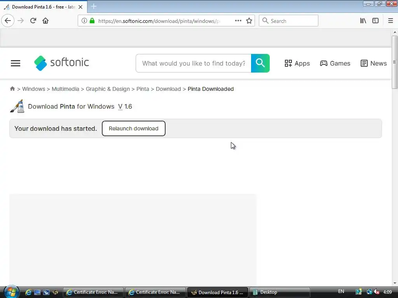The width and height of the screenshot is (398, 298).
Task: Open Graphic & Design breadcrumb link
Action: [x=108, y=89]
